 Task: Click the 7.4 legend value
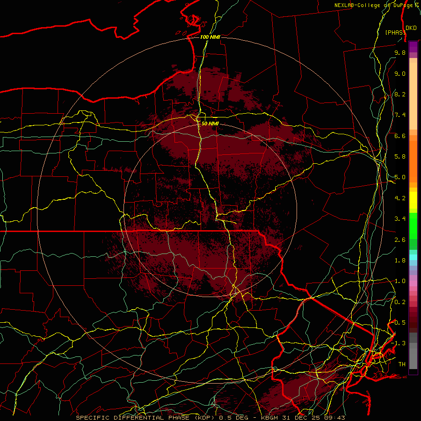400,115
